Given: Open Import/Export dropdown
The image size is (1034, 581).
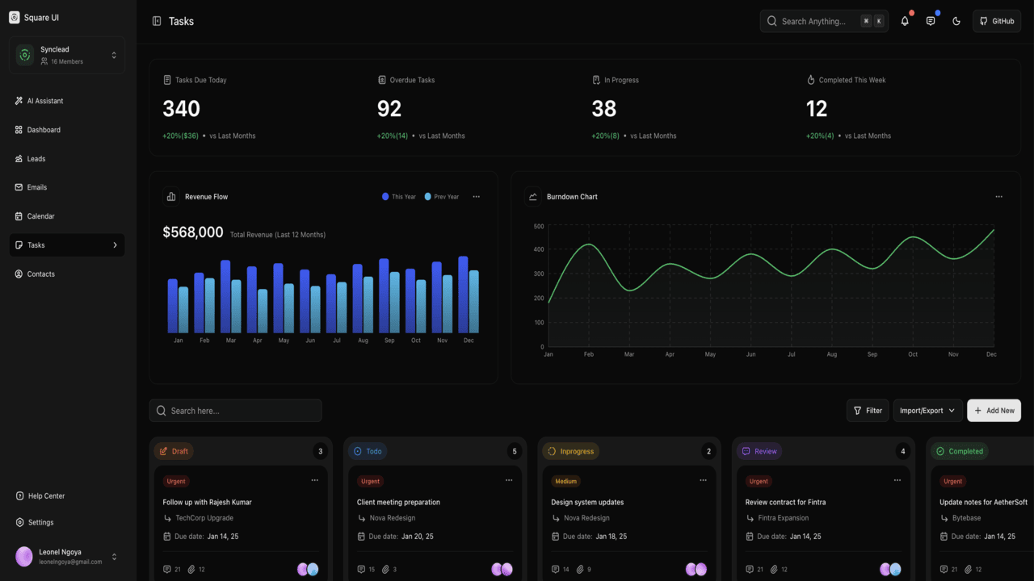Looking at the screenshot, I should point(928,411).
